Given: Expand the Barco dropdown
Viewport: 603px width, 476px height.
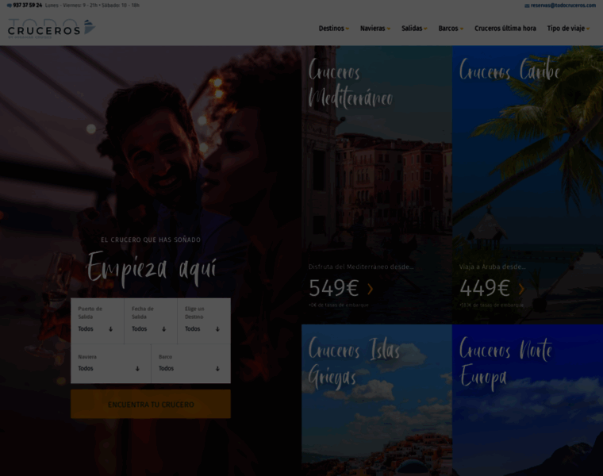Looking at the screenshot, I should point(190,363).
